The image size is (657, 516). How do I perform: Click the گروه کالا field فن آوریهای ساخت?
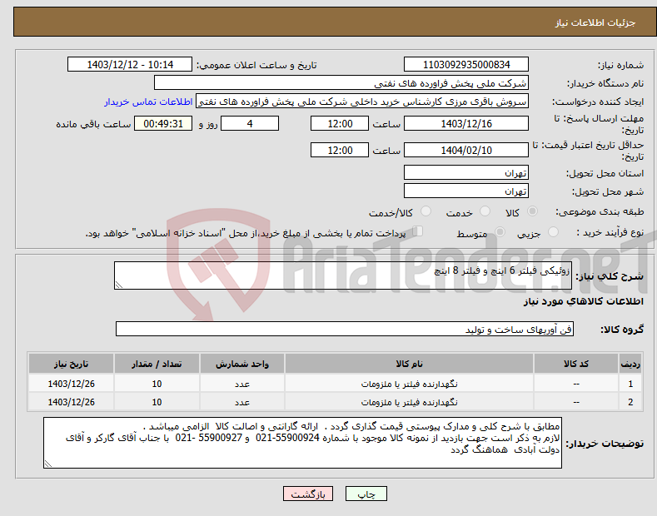(x=345, y=330)
